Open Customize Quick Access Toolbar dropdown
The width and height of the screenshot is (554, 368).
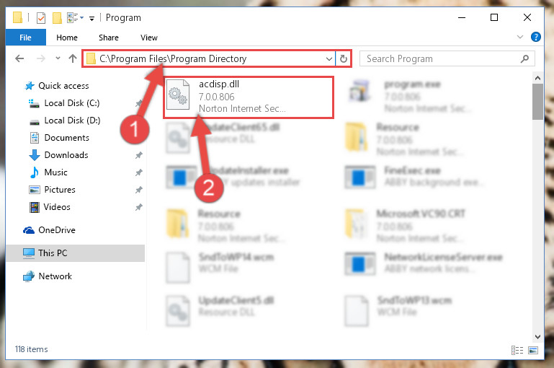[x=91, y=19]
